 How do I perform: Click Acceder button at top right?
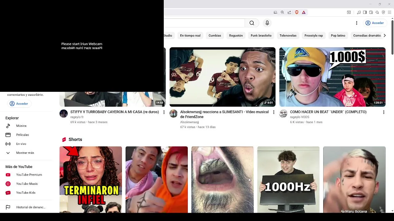375,23
